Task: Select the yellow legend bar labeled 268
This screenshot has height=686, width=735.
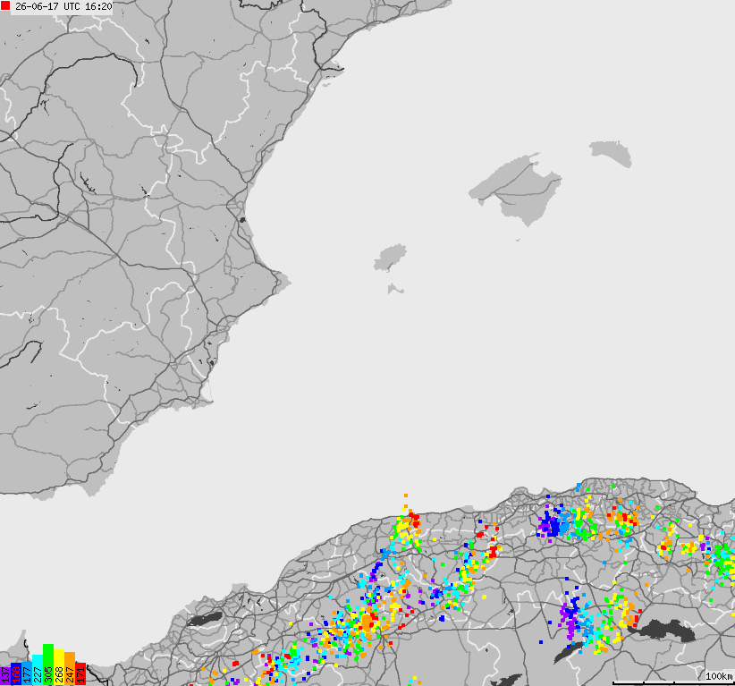Action: click(59, 667)
